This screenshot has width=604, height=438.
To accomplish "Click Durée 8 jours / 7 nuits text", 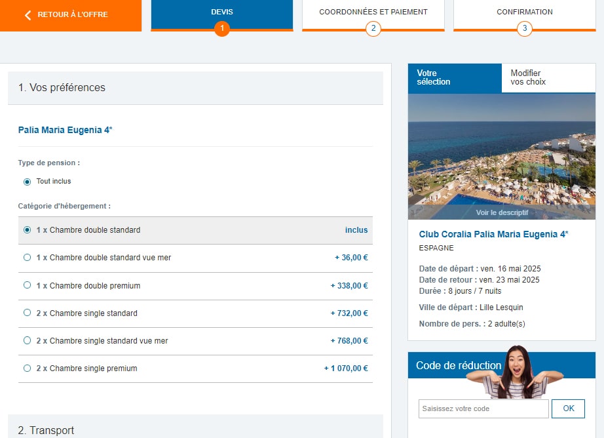I will coord(461,291).
